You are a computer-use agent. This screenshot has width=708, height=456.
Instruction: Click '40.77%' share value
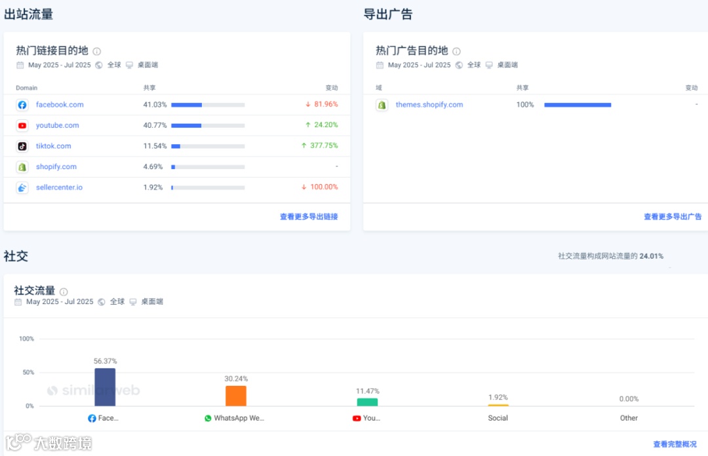tap(155, 126)
